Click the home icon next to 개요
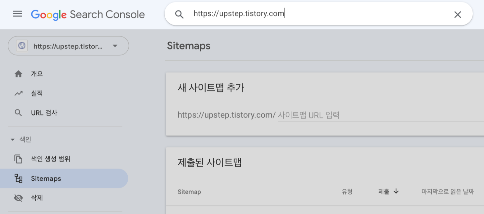Screen dimensions: 484x214 [x=18, y=74]
